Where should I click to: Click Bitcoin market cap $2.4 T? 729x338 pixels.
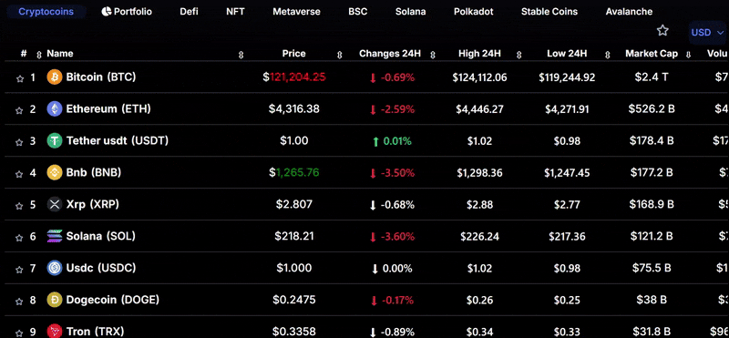(652, 77)
